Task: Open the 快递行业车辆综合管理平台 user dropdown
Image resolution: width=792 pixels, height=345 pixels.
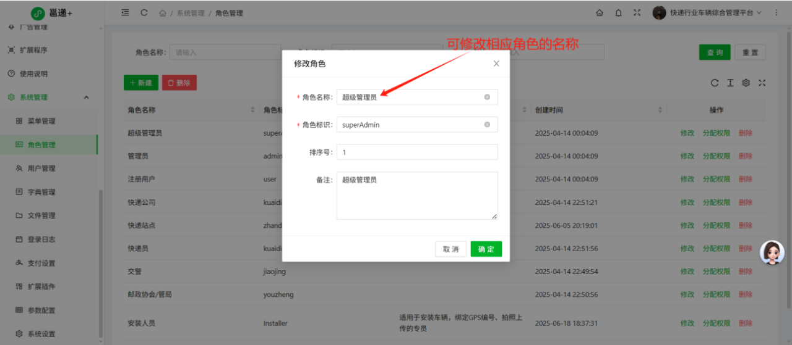Action: tap(707, 13)
